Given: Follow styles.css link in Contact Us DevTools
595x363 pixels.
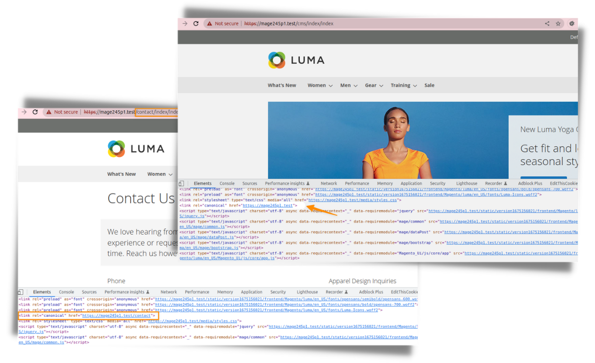Looking at the screenshot, I should click(193, 321).
